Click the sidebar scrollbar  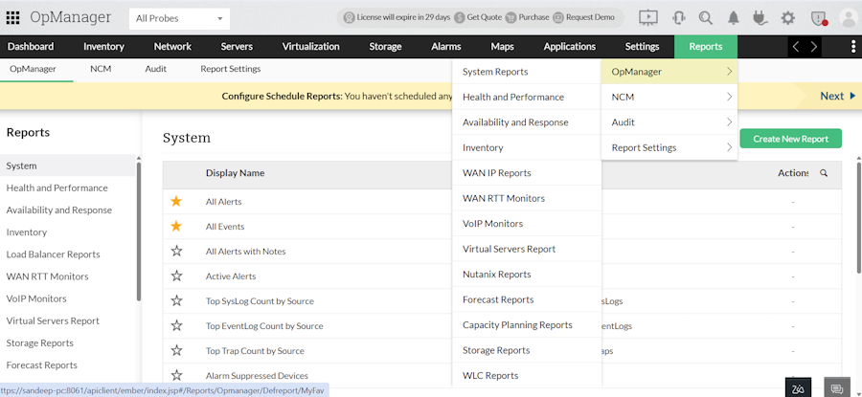click(139, 232)
